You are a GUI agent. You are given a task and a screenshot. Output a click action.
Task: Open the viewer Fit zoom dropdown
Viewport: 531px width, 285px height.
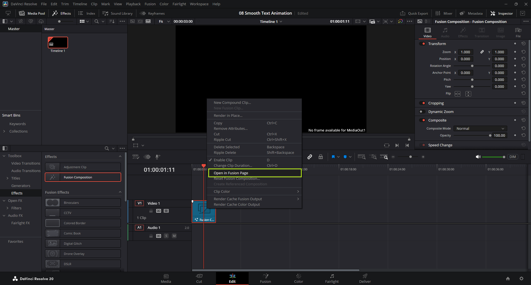click(164, 22)
